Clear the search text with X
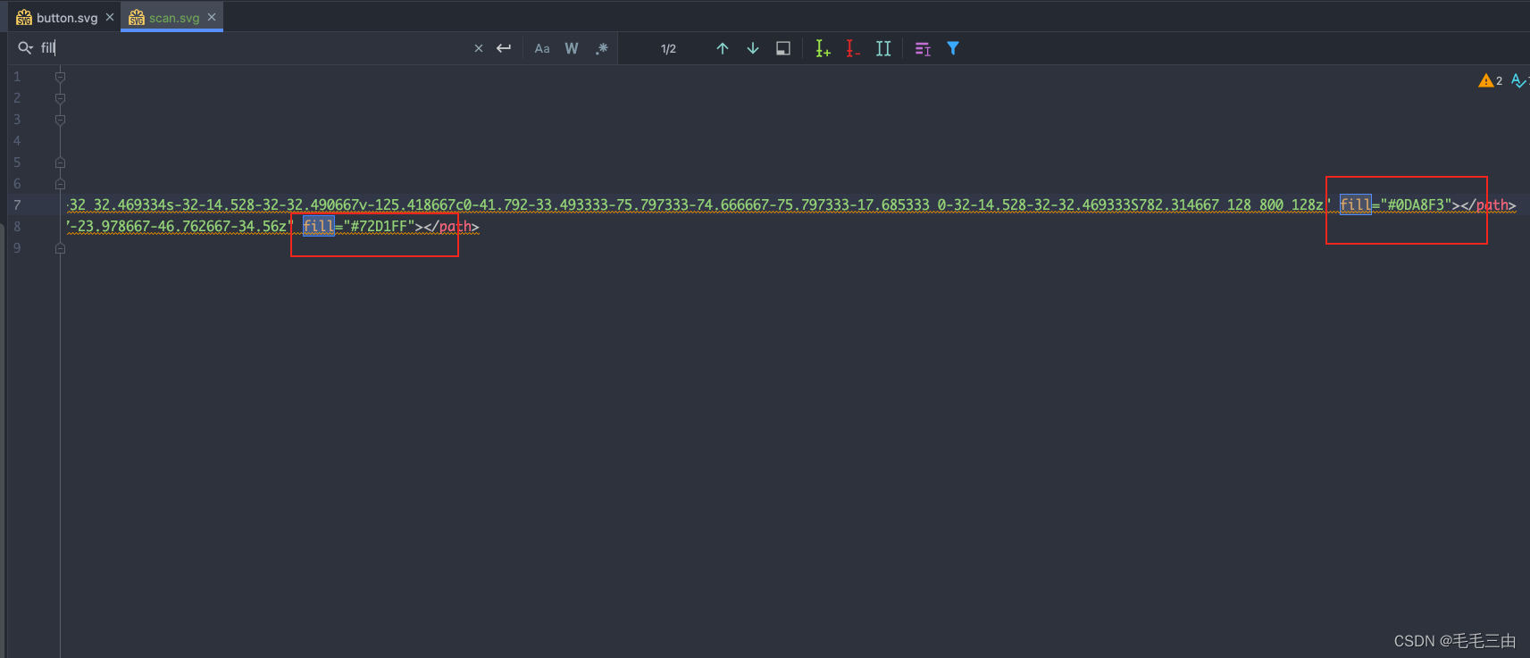 [x=479, y=48]
